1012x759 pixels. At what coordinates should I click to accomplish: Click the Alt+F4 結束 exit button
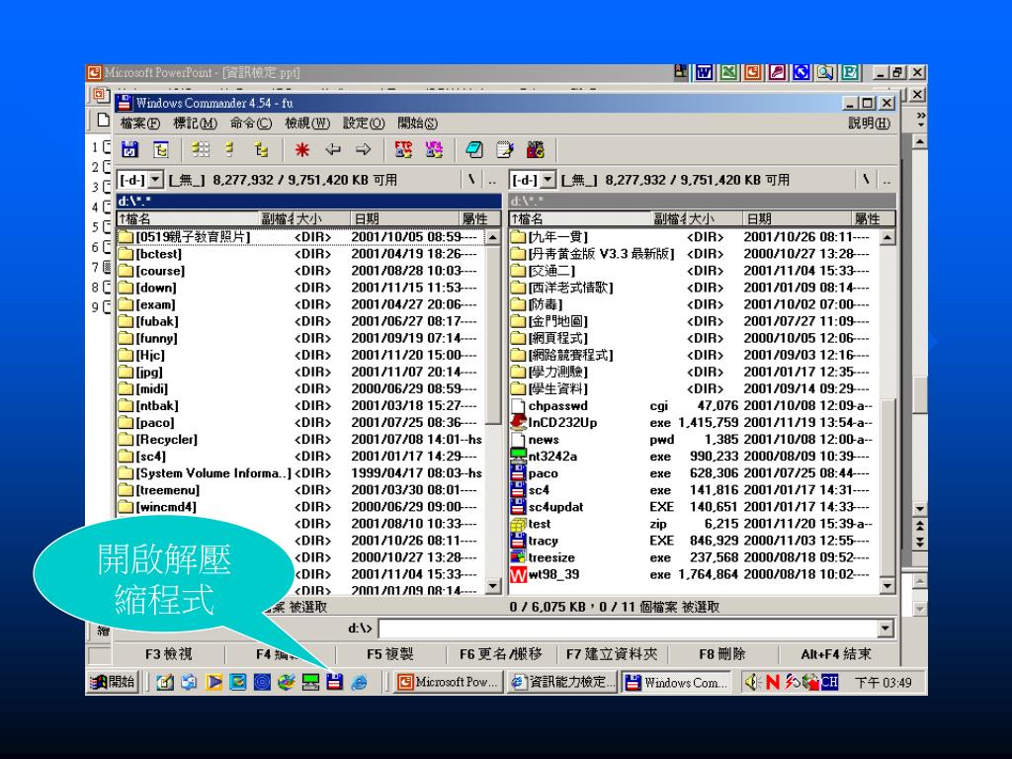pyautogui.click(x=836, y=654)
